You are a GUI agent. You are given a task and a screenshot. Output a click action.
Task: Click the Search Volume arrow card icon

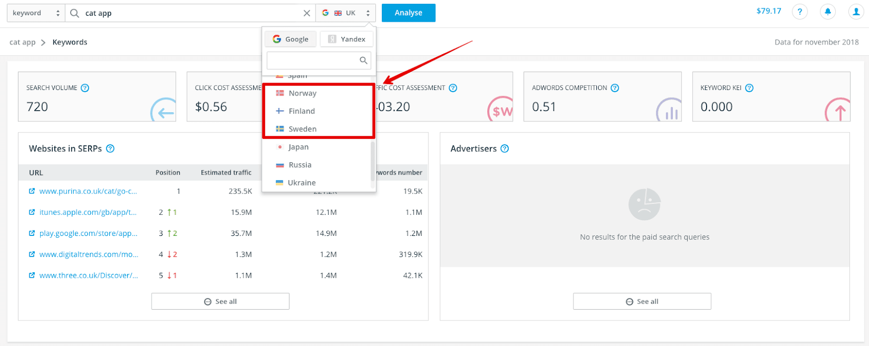[x=163, y=110]
